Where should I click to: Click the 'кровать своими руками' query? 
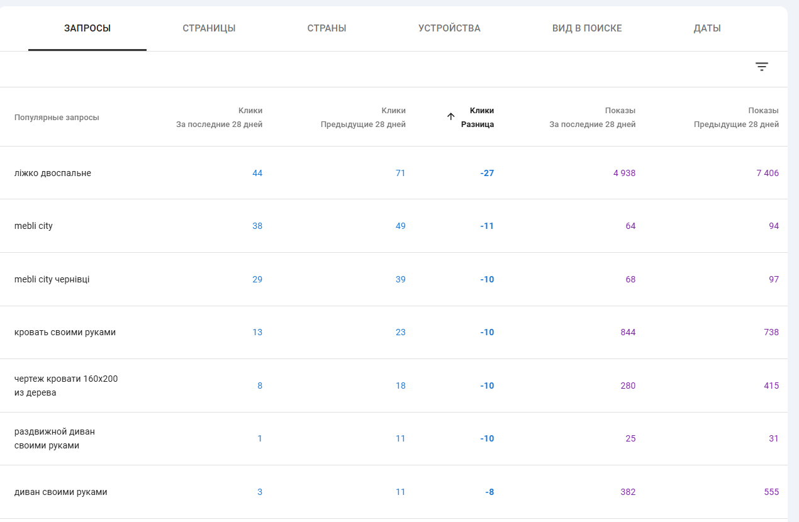[x=65, y=332]
